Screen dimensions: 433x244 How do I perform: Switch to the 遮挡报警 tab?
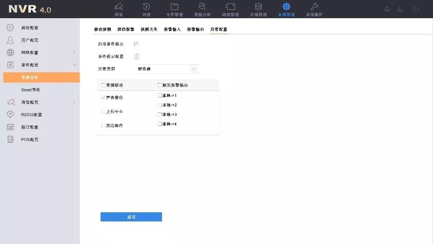[x=126, y=29]
